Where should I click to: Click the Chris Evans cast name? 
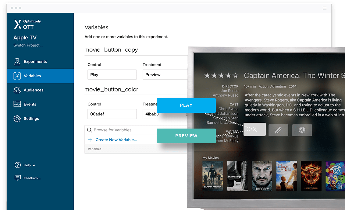click(228, 109)
